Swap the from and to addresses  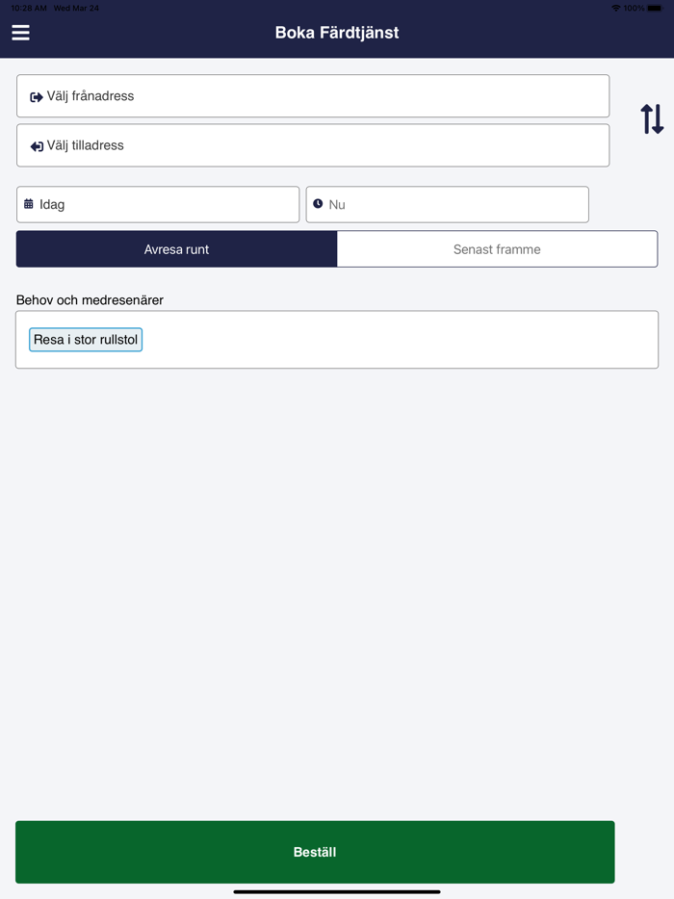click(652, 119)
